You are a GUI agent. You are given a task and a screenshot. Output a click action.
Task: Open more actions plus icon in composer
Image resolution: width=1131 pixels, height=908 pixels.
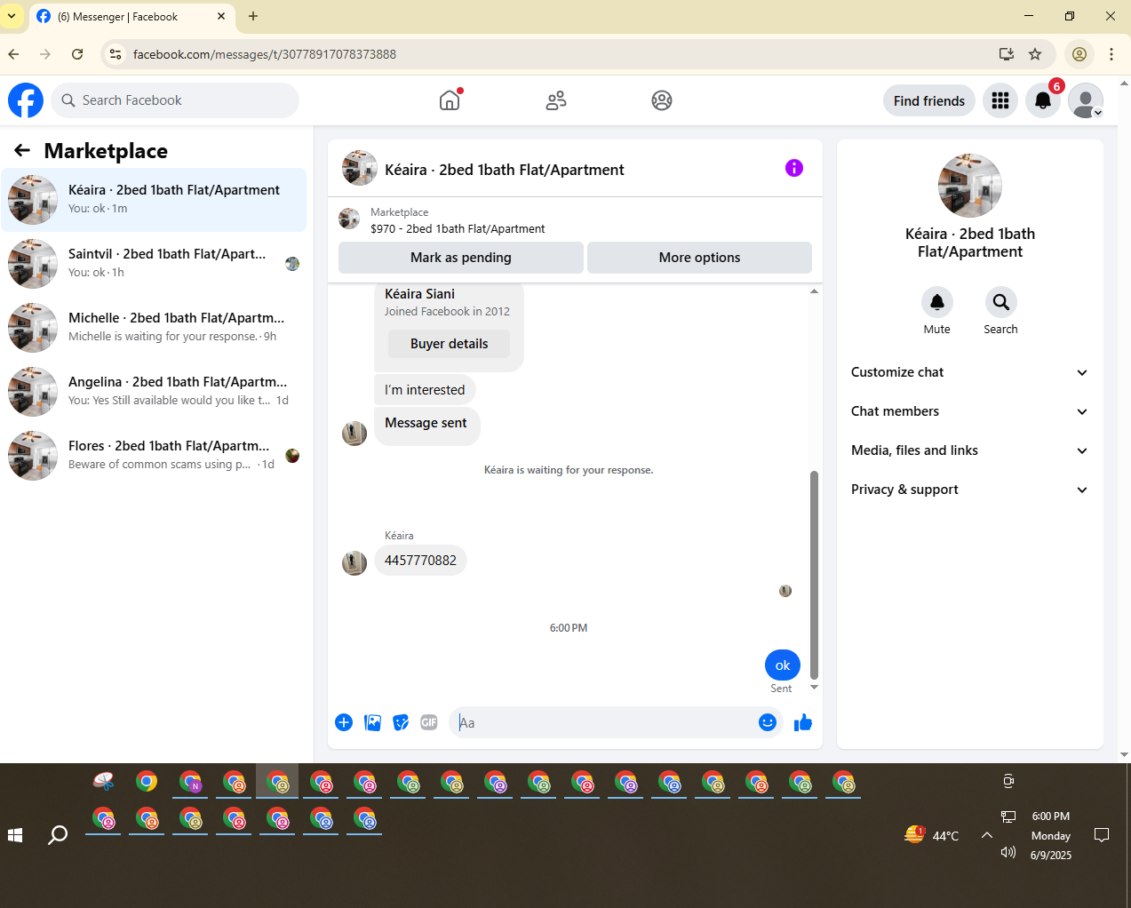(x=344, y=722)
